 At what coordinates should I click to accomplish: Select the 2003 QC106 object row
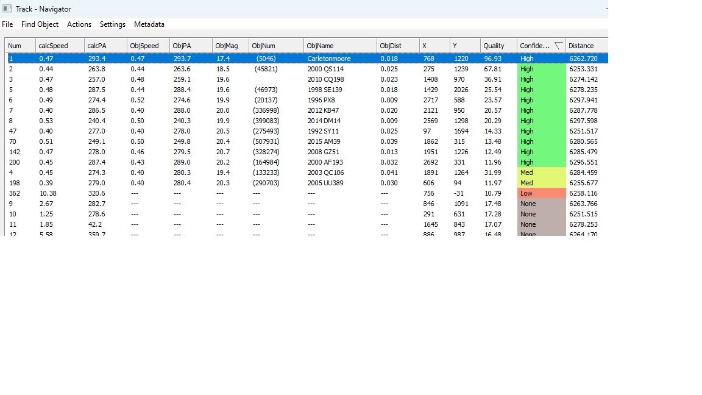coord(307,173)
